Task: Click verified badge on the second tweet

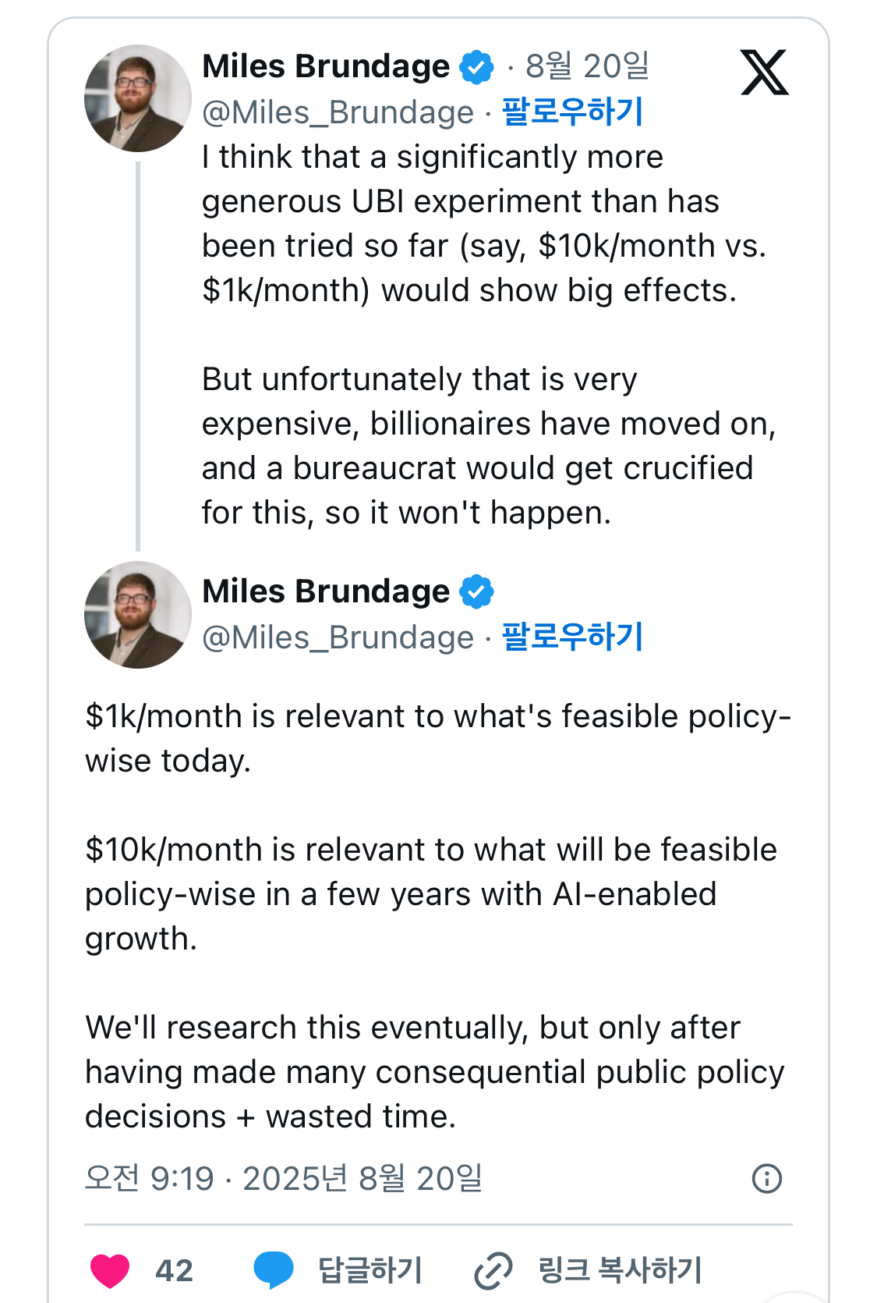Action: pyautogui.click(x=477, y=592)
